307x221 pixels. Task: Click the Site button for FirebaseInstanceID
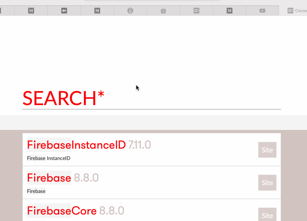click(x=267, y=150)
